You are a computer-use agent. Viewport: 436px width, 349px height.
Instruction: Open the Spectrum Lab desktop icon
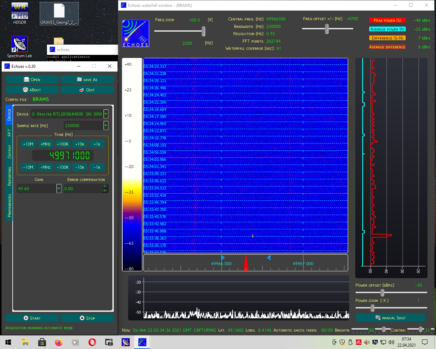[x=19, y=47]
